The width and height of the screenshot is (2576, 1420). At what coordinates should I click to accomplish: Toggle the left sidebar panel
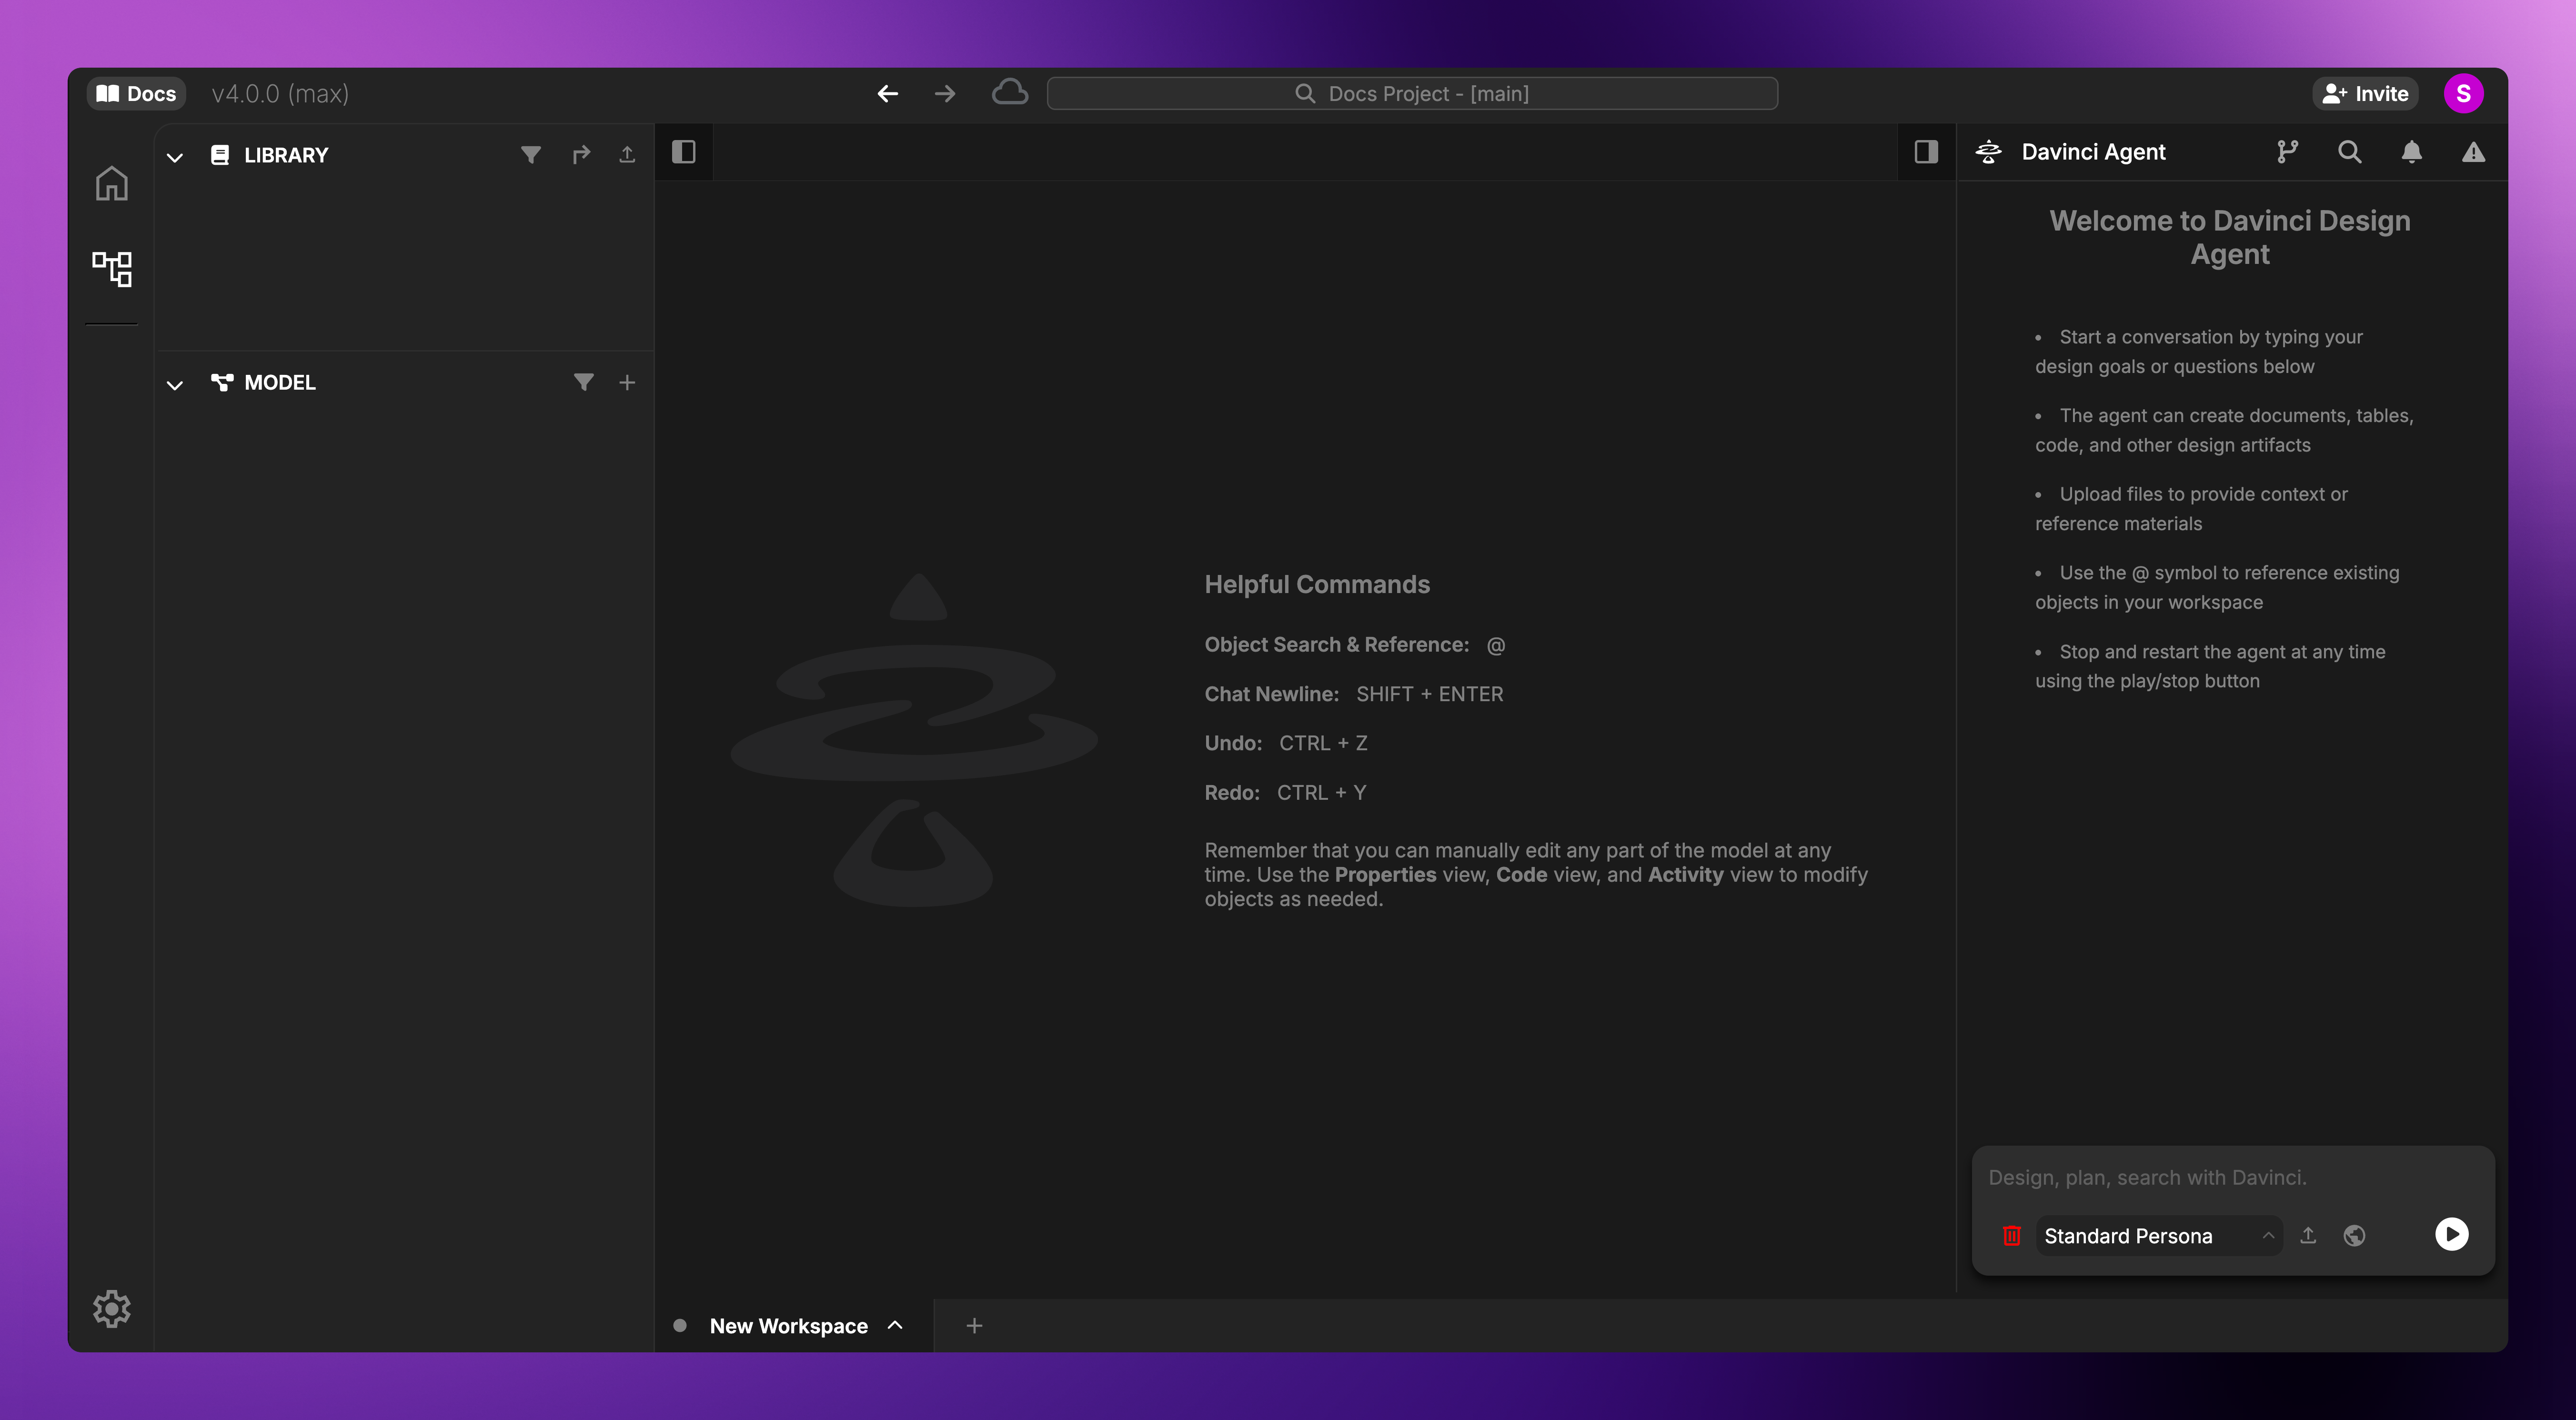(x=684, y=152)
